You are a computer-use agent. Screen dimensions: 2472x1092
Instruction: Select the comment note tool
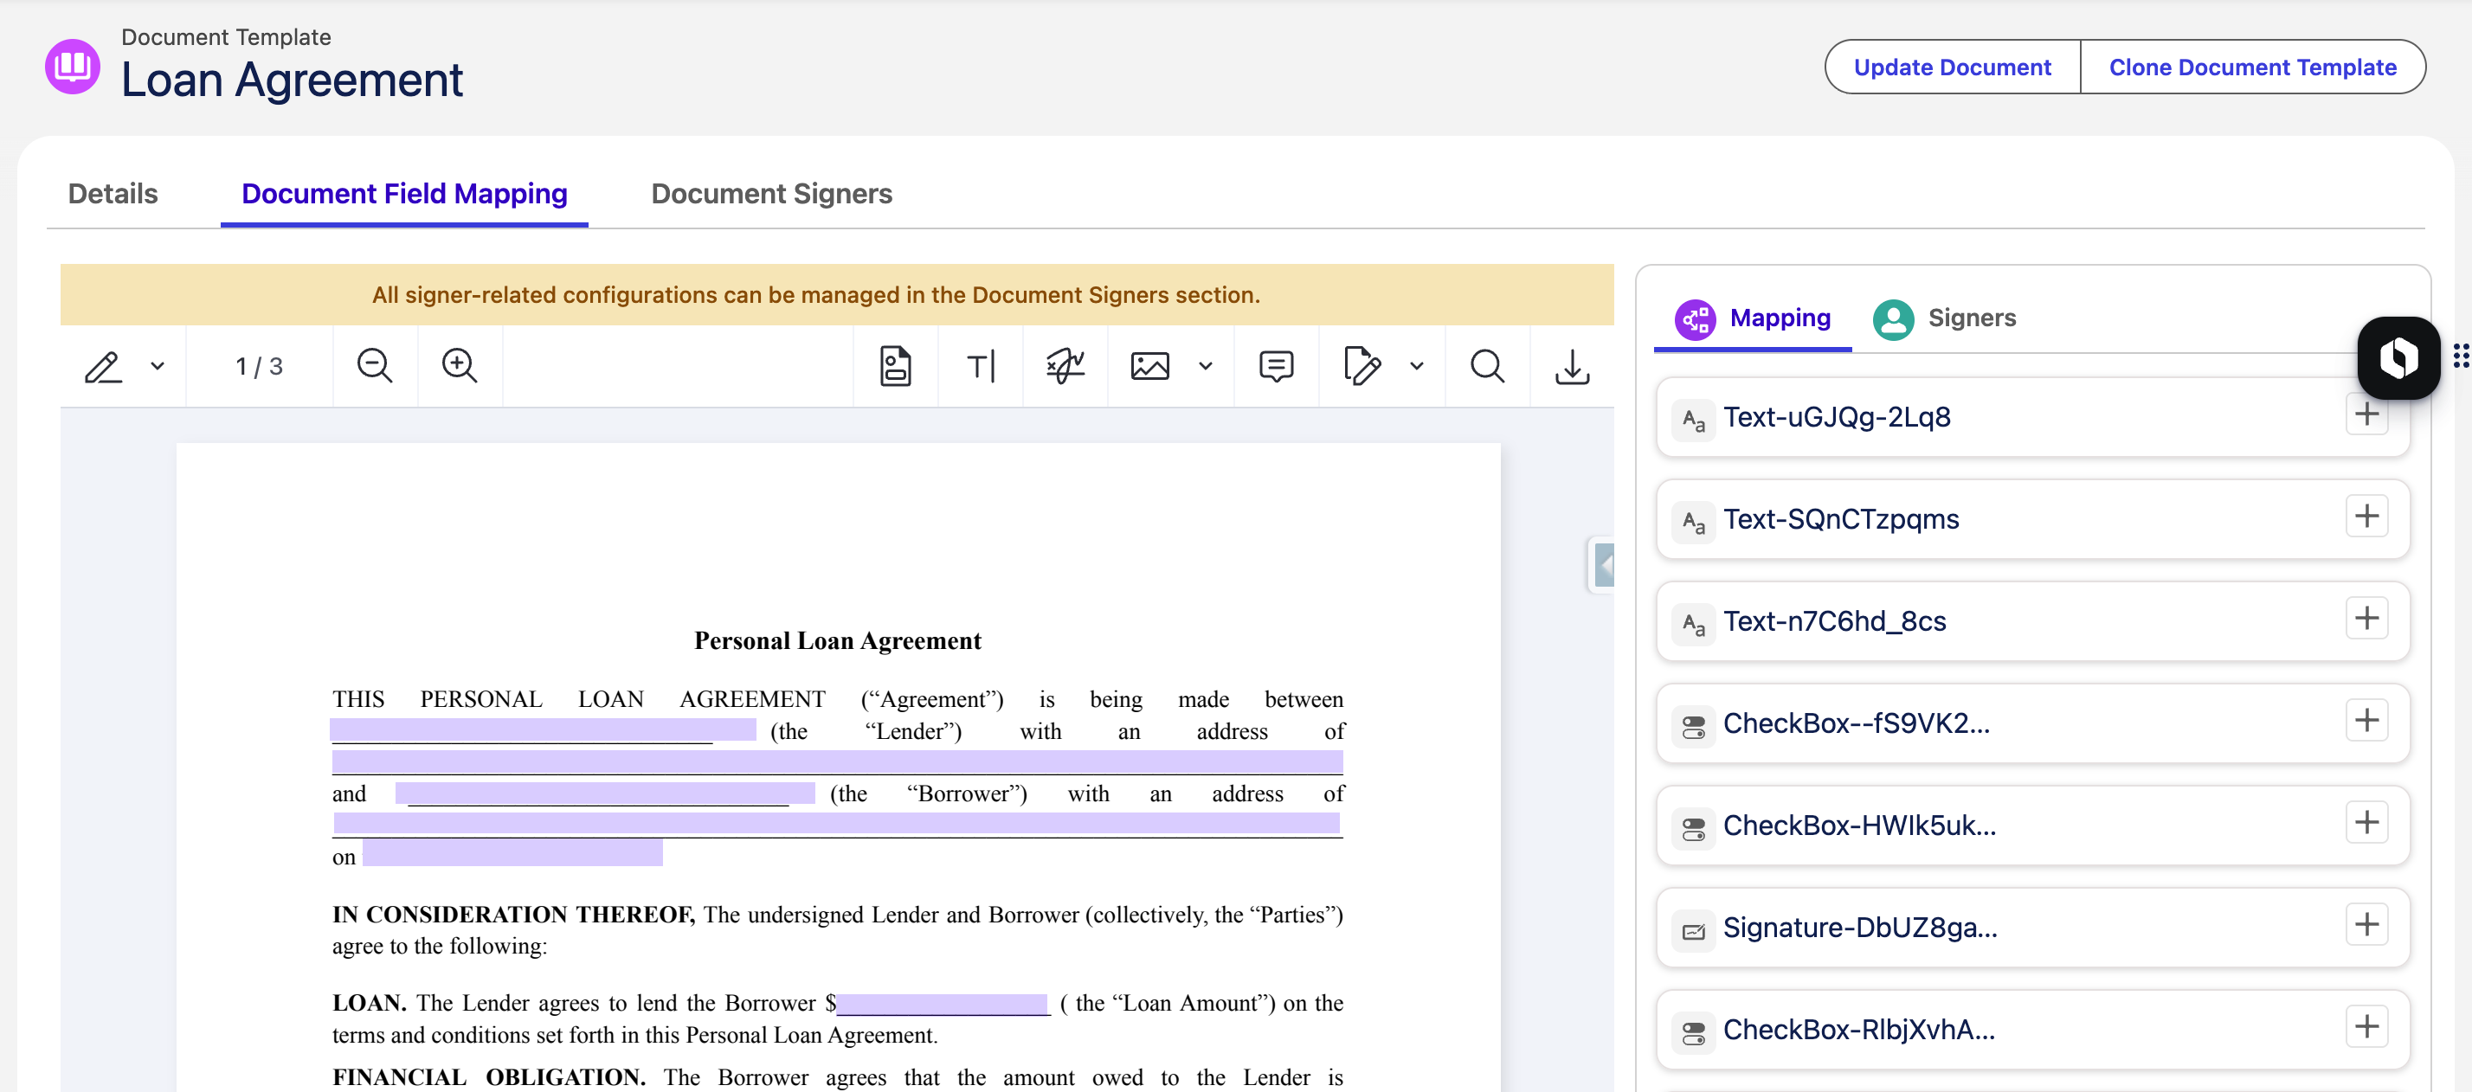[1277, 367]
